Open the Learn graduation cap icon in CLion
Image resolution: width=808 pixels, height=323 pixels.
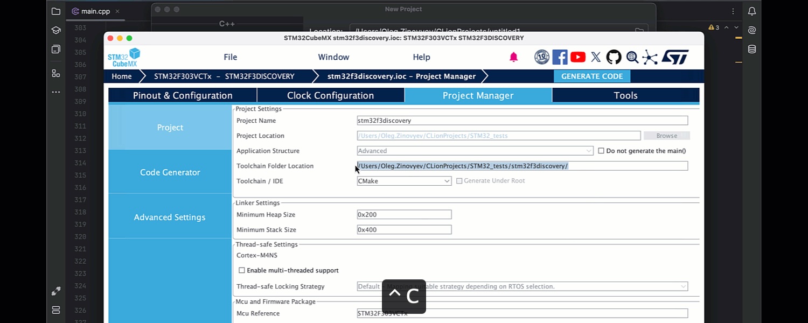pos(56,30)
